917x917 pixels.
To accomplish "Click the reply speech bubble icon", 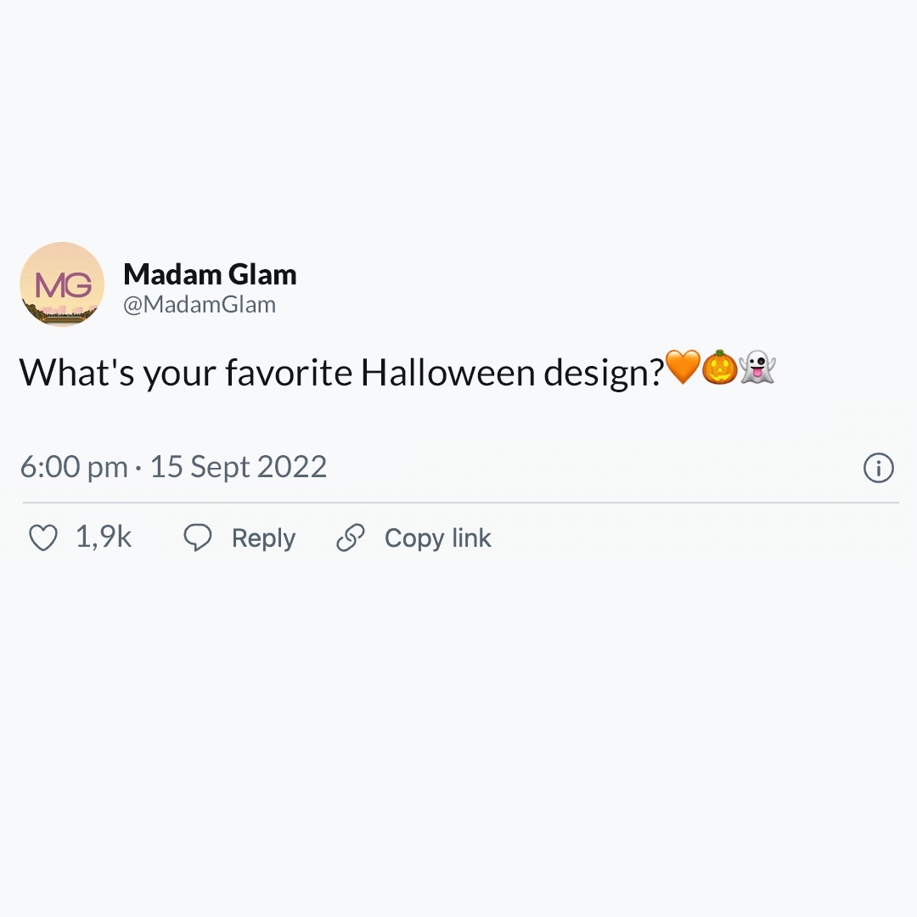I will tap(198, 538).
